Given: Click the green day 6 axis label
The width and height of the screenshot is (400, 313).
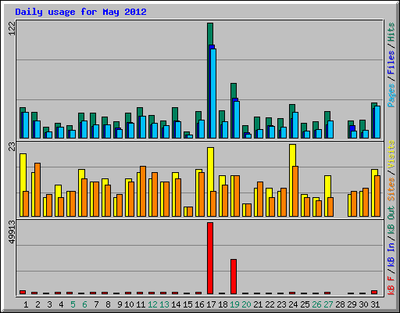Looking at the screenshot, I should click(x=84, y=304).
